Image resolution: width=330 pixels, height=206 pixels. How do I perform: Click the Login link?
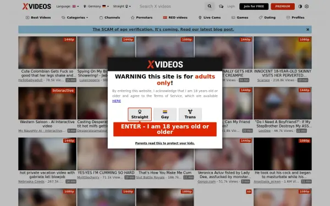click(x=231, y=6)
